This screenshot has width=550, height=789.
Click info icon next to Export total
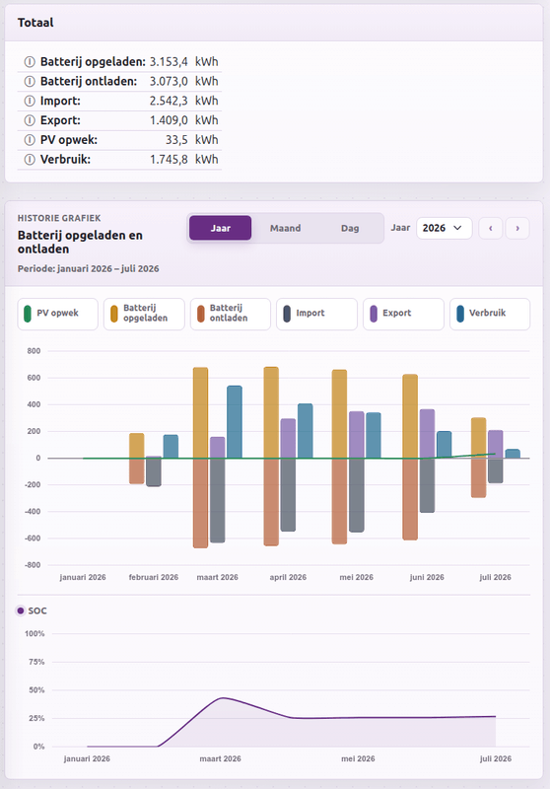point(30,120)
